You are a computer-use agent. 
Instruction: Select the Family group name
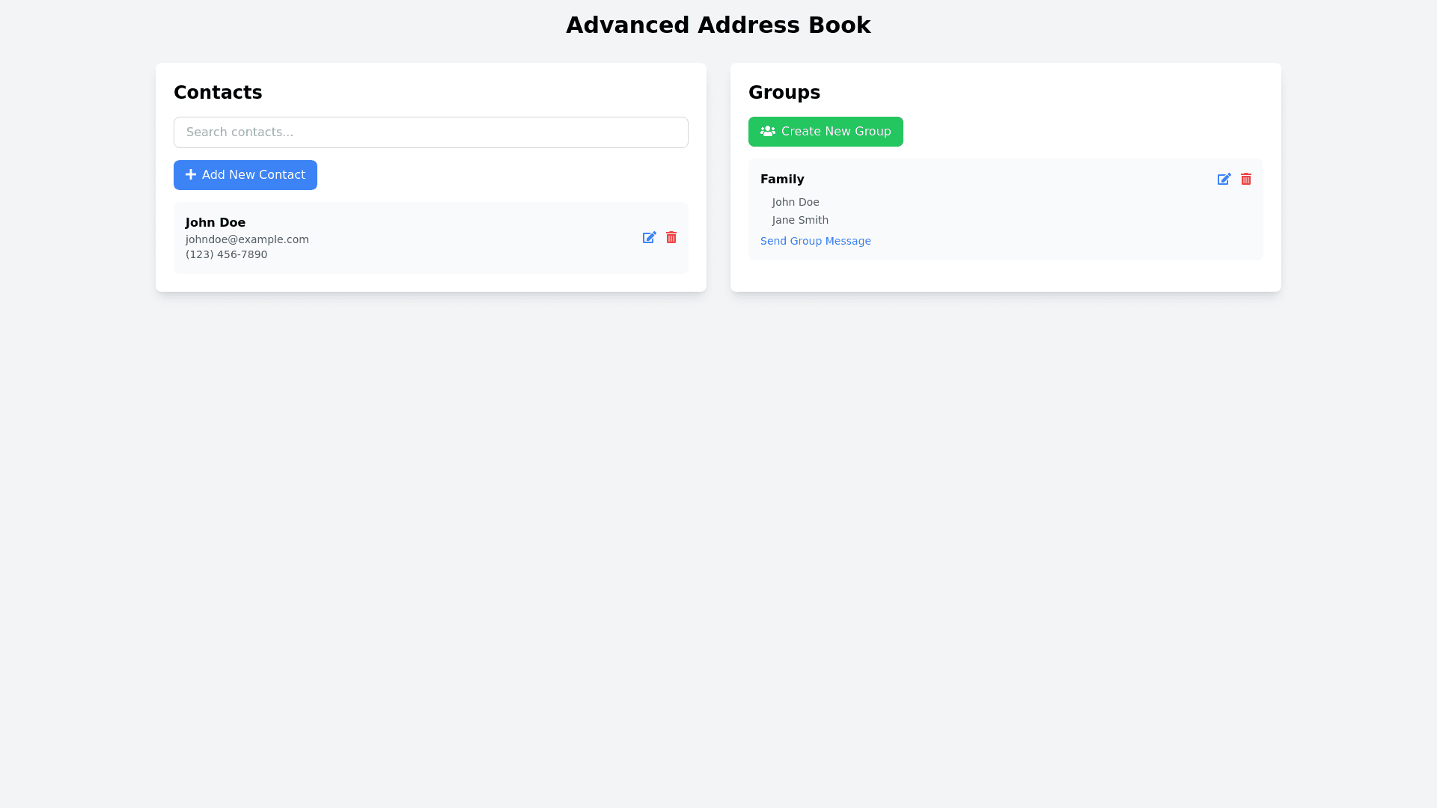pos(782,179)
